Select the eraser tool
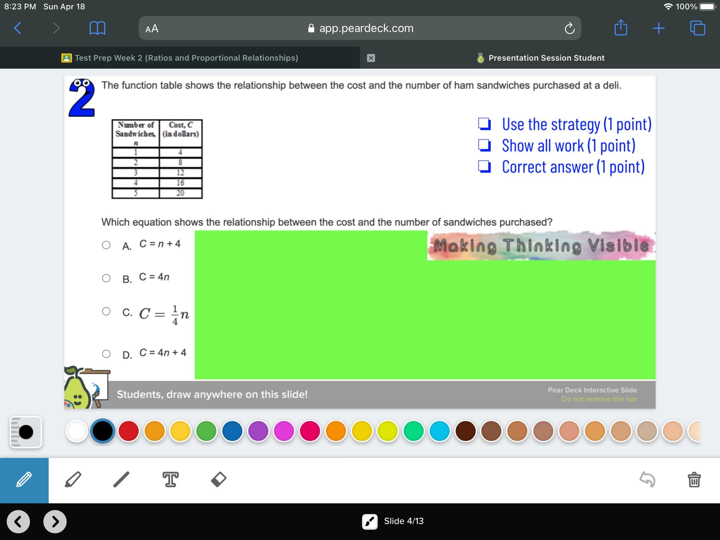Viewport: 720px width, 540px height. click(219, 480)
